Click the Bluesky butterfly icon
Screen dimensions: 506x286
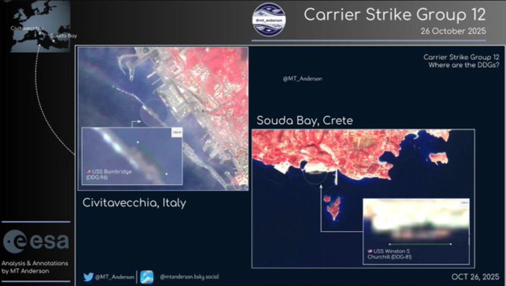pyautogui.click(x=147, y=276)
